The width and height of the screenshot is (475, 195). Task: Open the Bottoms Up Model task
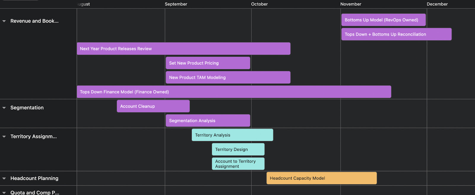tap(383, 20)
